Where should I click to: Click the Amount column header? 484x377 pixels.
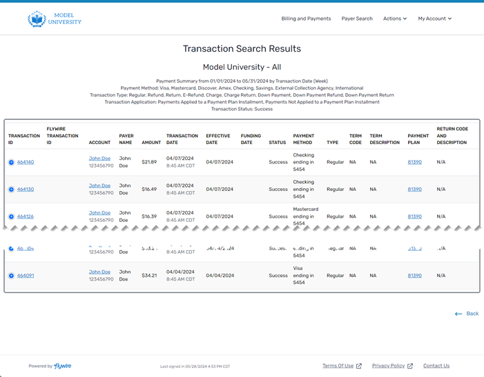click(151, 143)
